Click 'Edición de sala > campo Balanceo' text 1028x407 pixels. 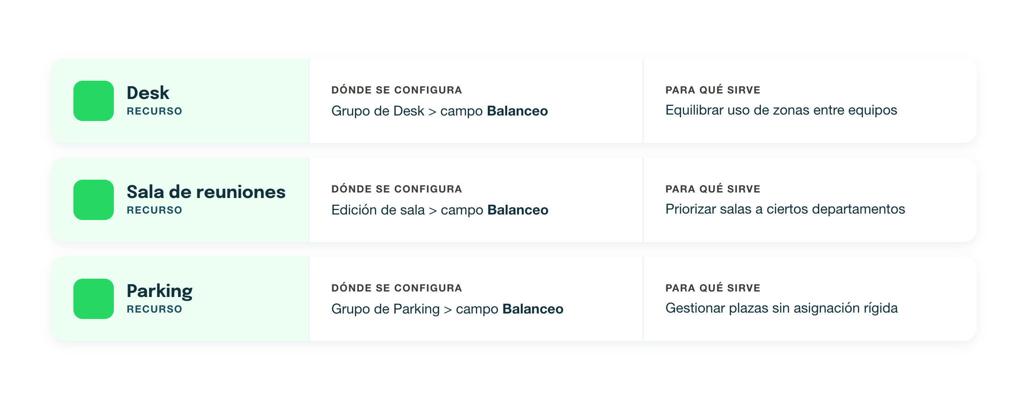pos(440,210)
